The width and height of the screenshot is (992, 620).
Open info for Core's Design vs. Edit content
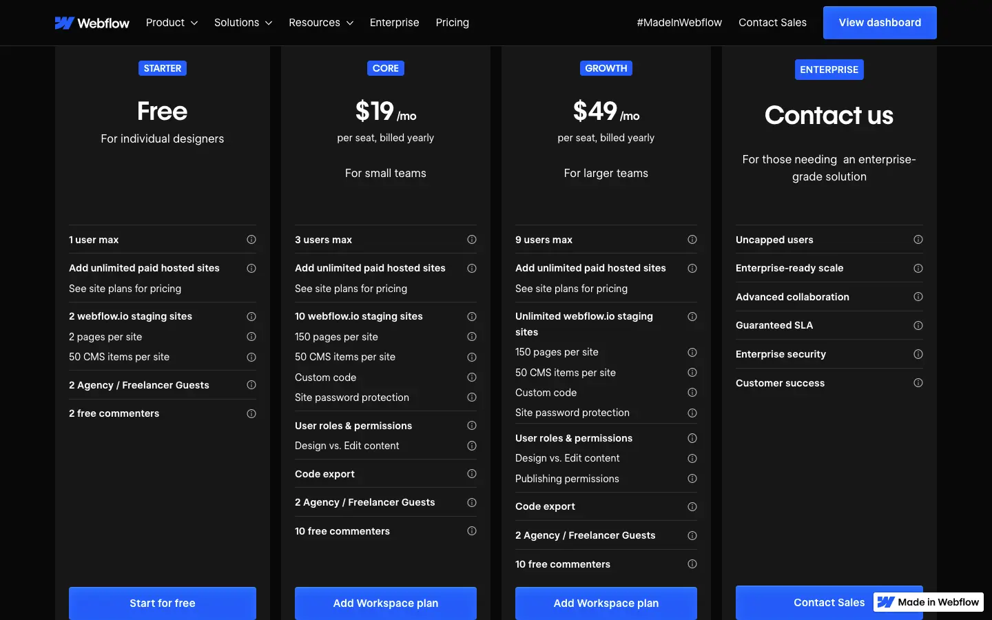click(x=472, y=446)
